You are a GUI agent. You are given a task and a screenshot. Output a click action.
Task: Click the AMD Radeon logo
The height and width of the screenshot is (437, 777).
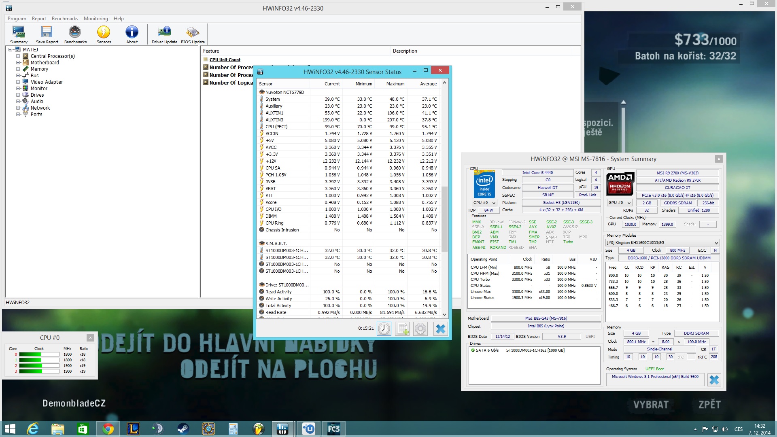[620, 184]
